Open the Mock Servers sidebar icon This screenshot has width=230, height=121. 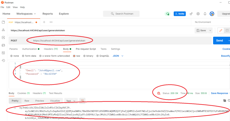3,45
